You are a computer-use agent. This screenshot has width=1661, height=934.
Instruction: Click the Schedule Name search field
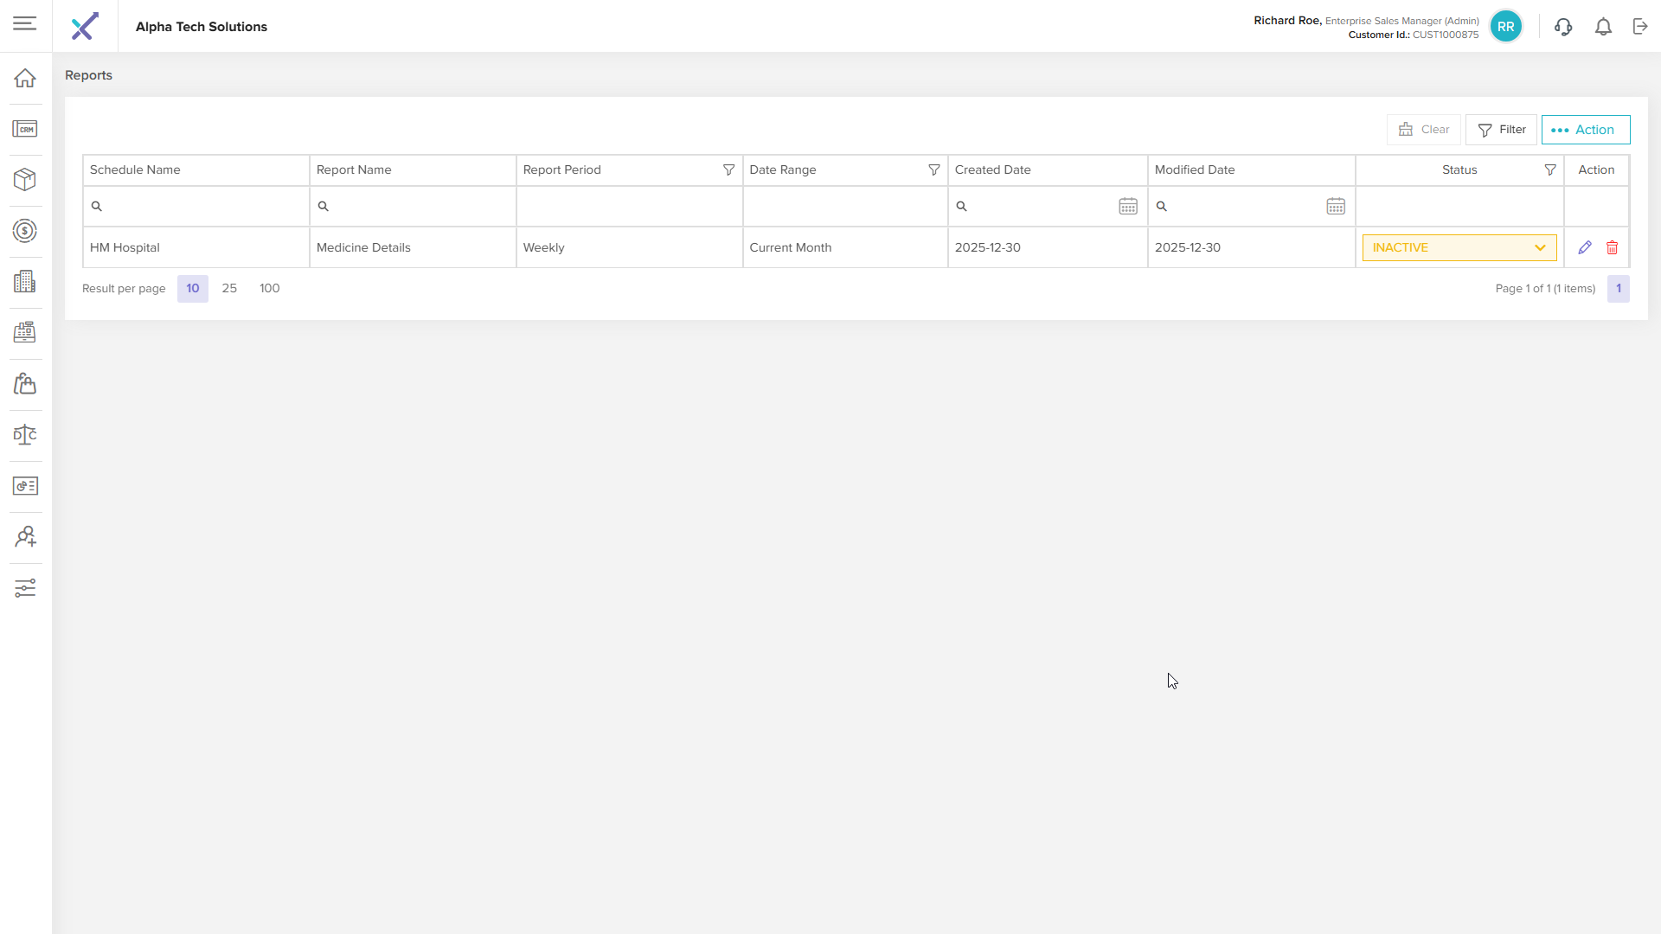click(x=201, y=207)
